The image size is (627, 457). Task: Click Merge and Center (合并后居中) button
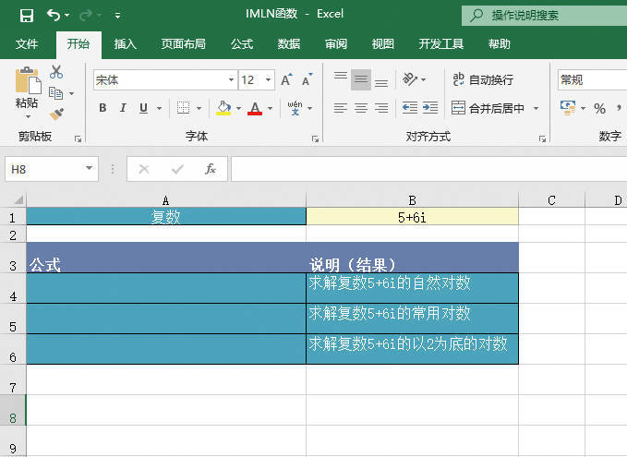(488, 108)
